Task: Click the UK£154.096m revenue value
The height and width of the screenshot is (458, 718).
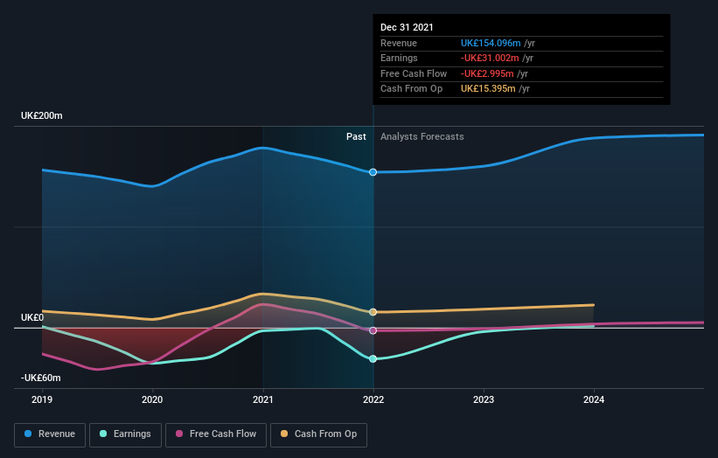Action: point(491,43)
